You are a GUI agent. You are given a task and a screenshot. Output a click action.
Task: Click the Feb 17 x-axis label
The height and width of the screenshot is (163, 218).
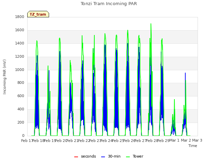pos(27,141)
